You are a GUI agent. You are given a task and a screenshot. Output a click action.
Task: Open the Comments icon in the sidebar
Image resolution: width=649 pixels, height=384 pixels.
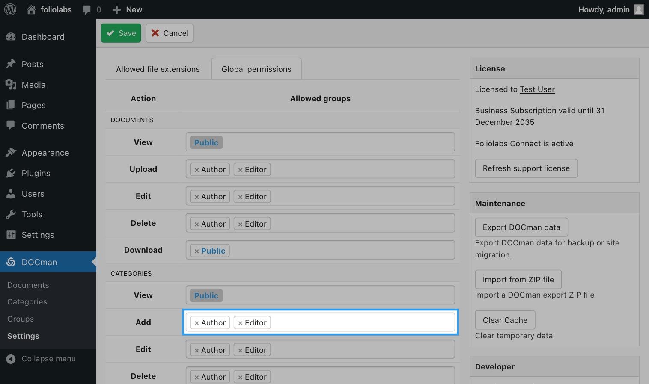pos(11,126)
